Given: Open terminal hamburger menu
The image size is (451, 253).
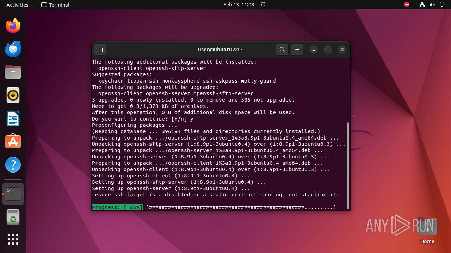Looking at the screenshot, I should pos(297,50).
